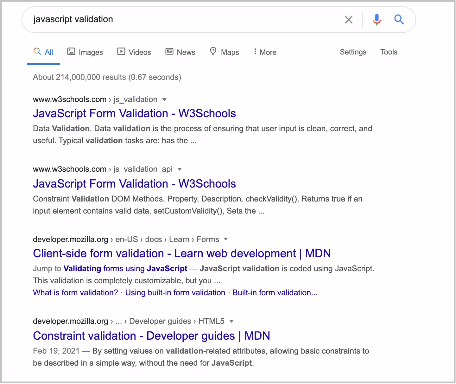
Task: Select the All results tab
Action: [44, 52]
